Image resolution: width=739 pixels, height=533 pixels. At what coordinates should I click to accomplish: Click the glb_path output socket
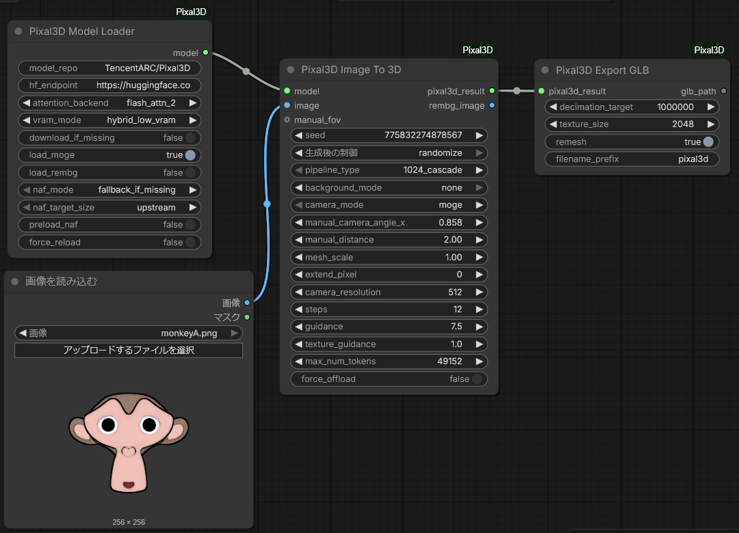pos(723,91)
